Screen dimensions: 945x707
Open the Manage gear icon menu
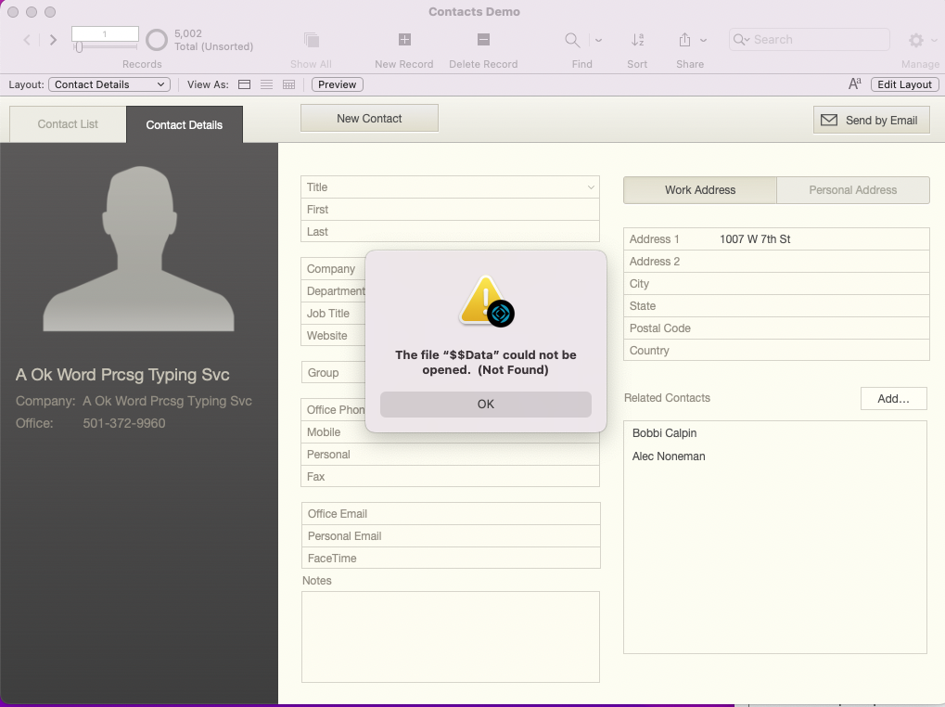(916, 40)
